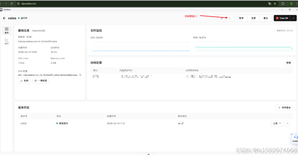Click the CPU: 6.50% label

96,38
